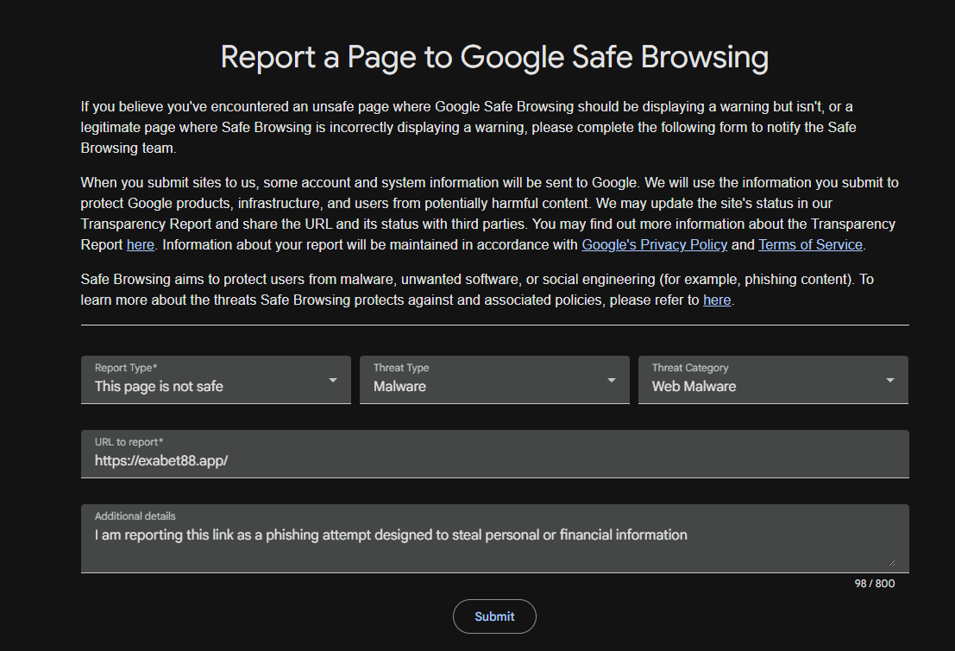Open Google's Privacy Policy link

[654, 245]
